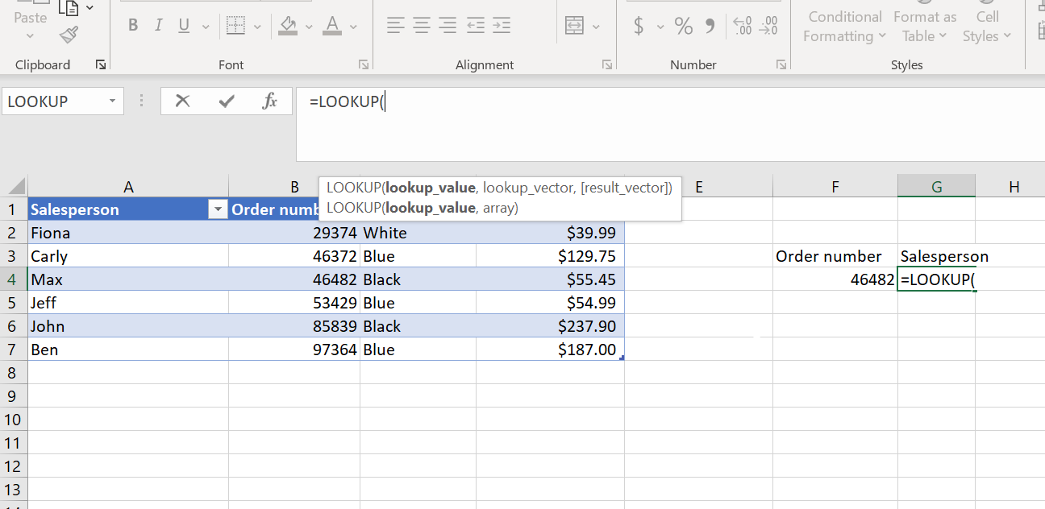Open the Cell Styles gallery
The width and height of the screenshot is (1045, 509).
point(987,26)
